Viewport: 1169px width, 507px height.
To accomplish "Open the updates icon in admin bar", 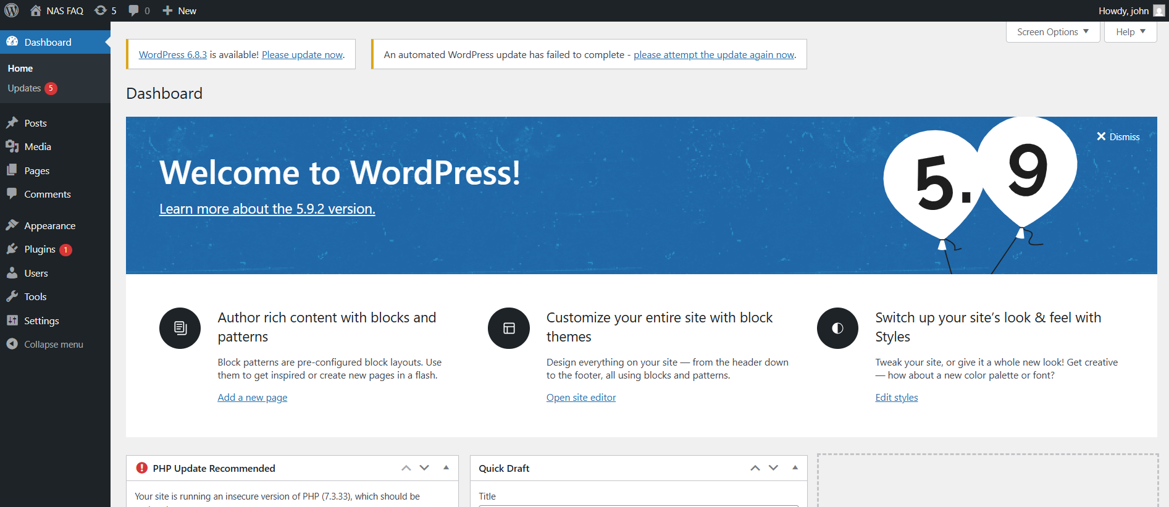I will pyautogui.click(x=101, y=10).
